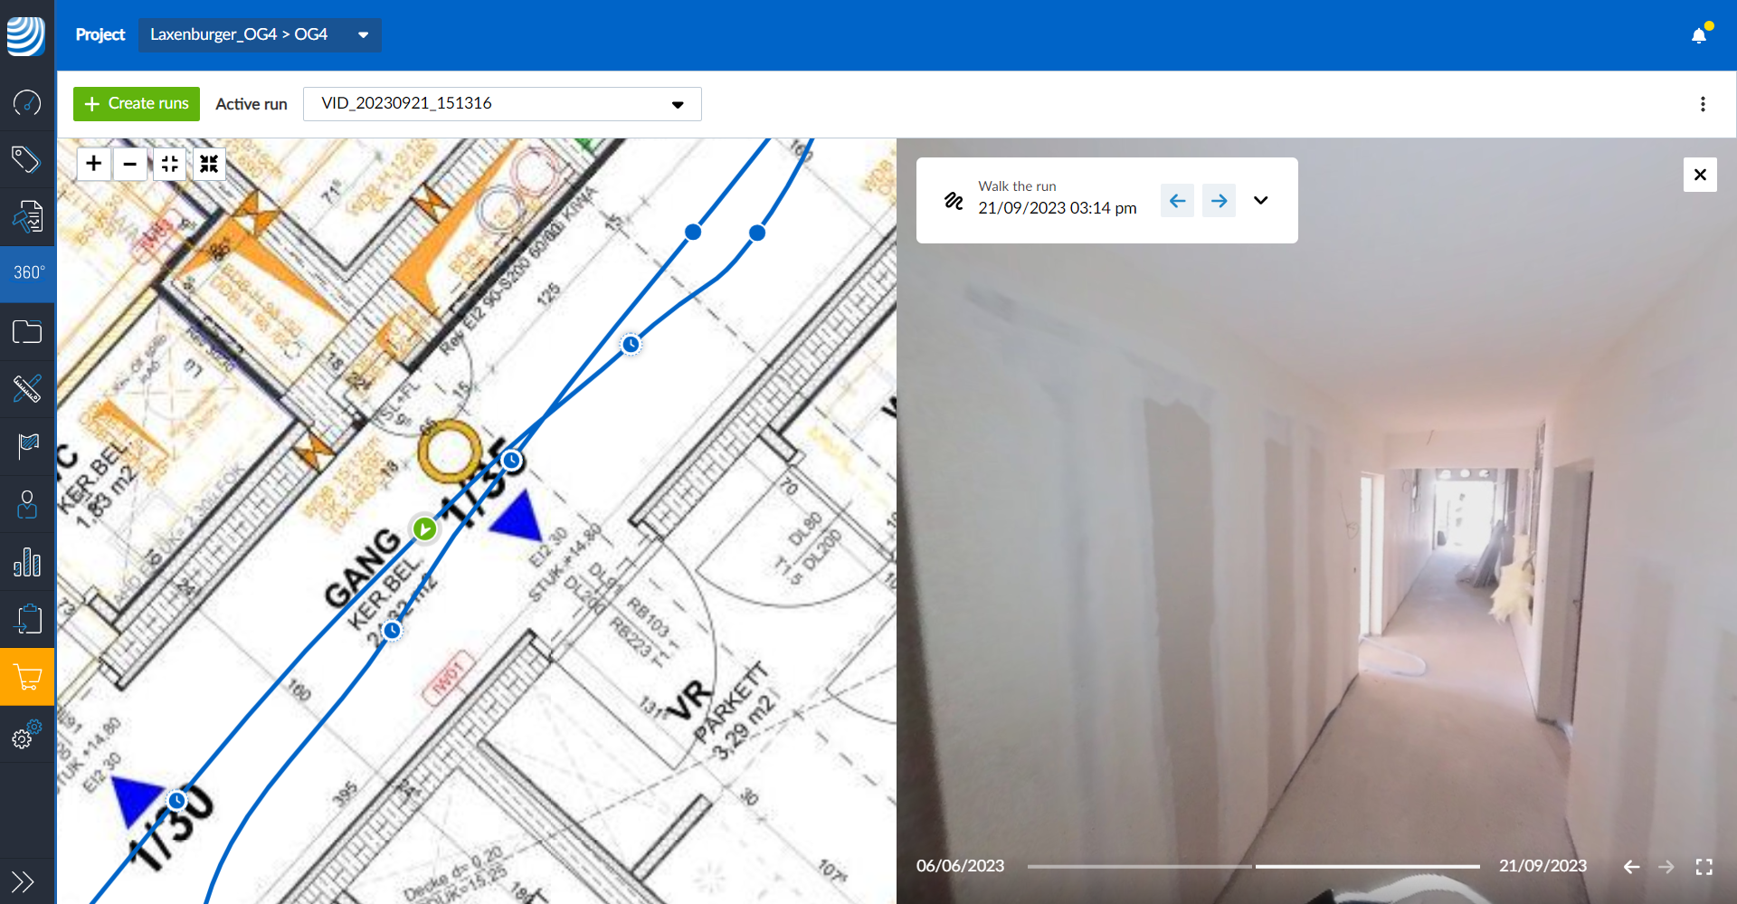This screenshot has height=904, width=1737.
Task: Open the 360° view sidebar item
Action: [28, 272]
